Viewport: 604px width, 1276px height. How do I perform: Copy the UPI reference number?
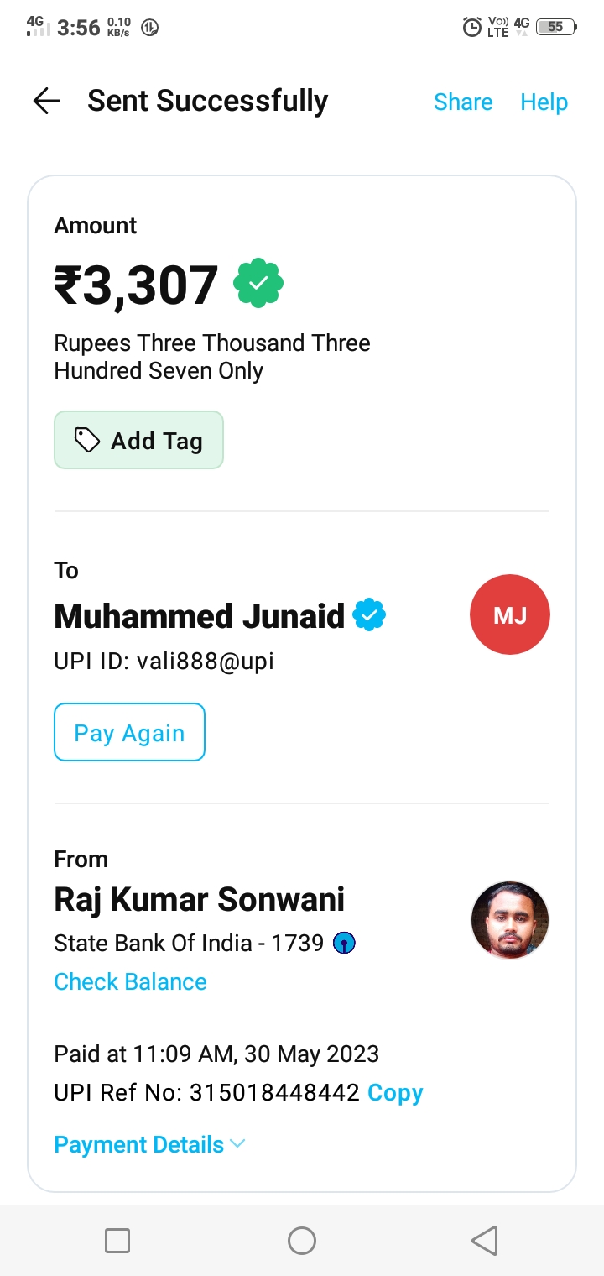[x=395, y=1093]
